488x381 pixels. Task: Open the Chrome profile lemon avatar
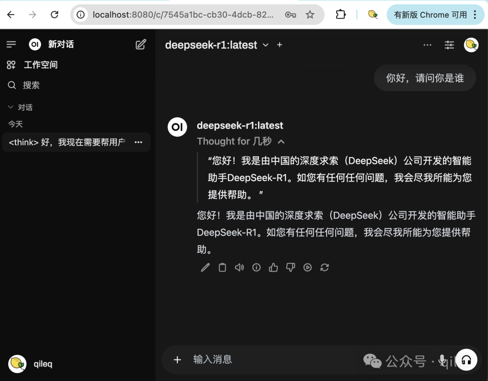372,14
